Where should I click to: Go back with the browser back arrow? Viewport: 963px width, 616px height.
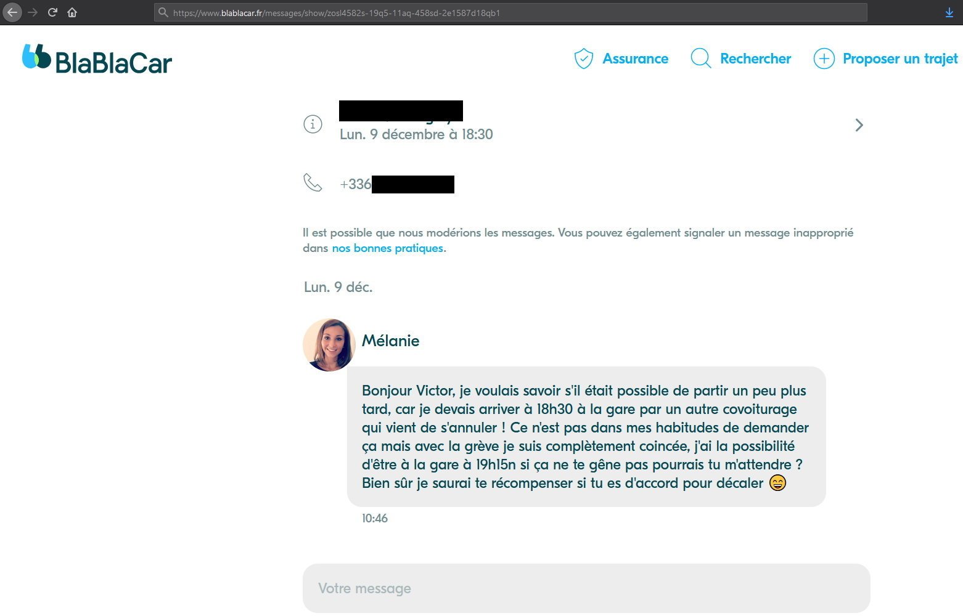click(12, 12)
